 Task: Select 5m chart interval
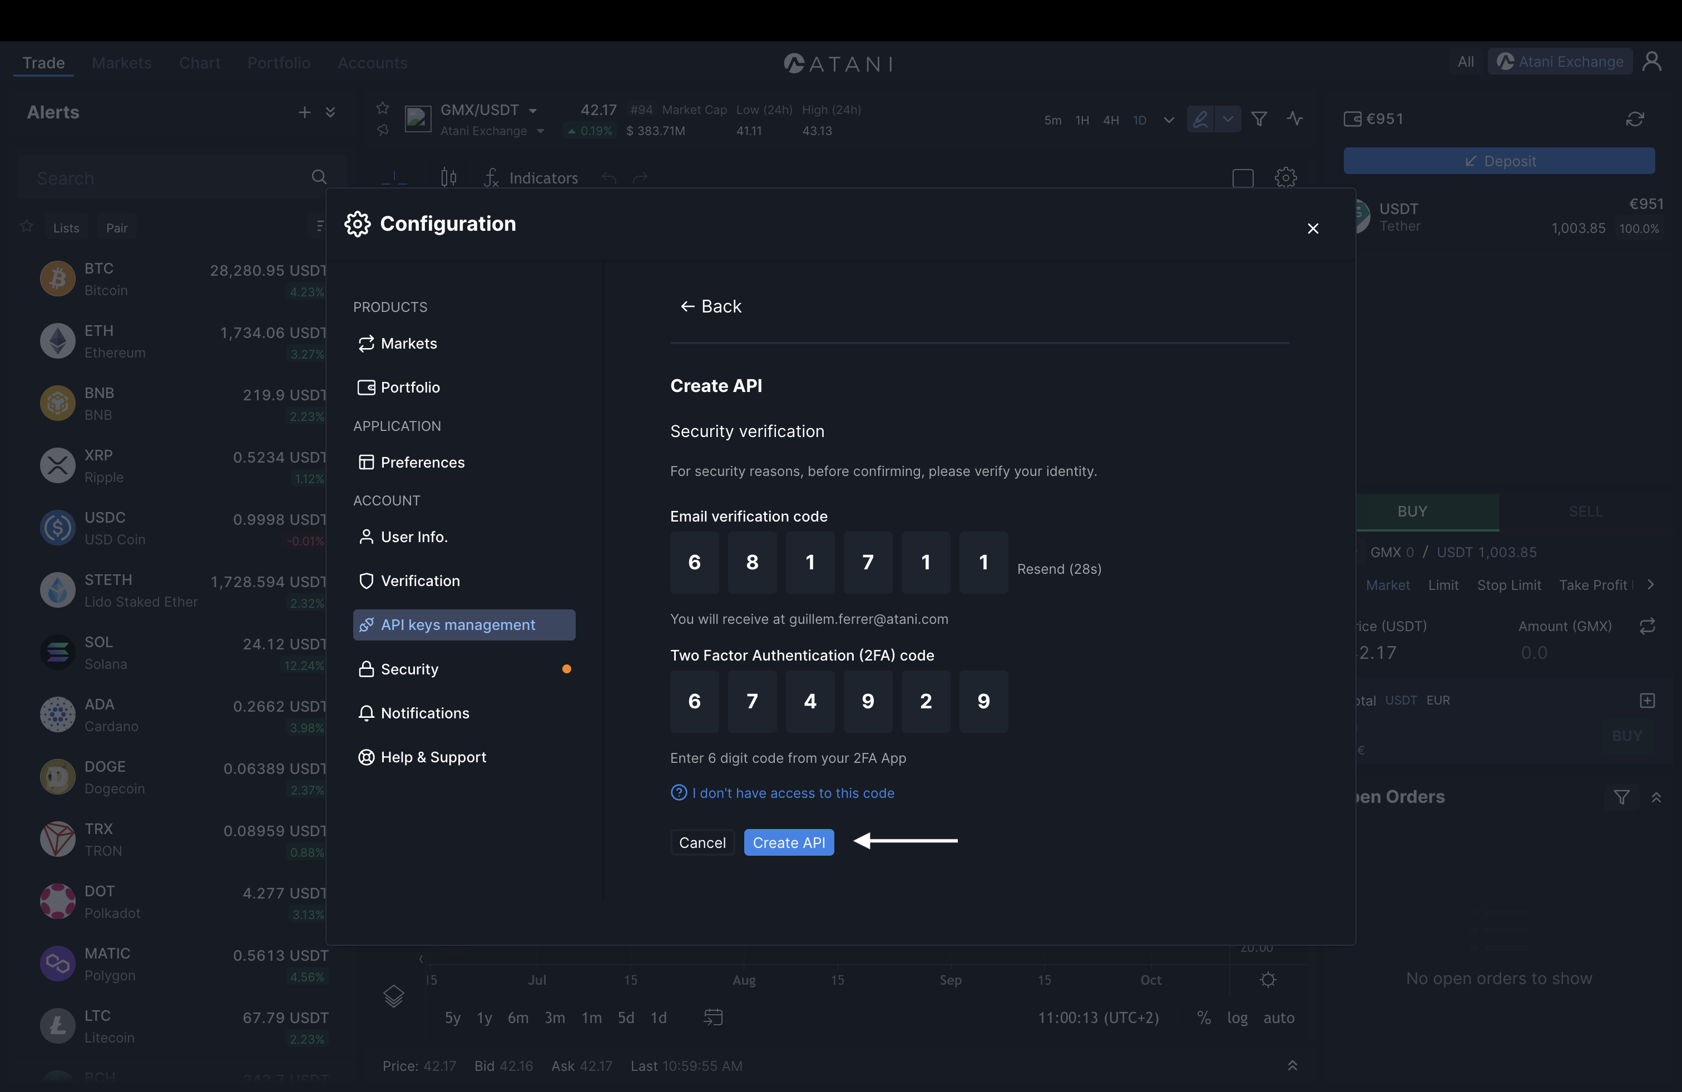1052,120
